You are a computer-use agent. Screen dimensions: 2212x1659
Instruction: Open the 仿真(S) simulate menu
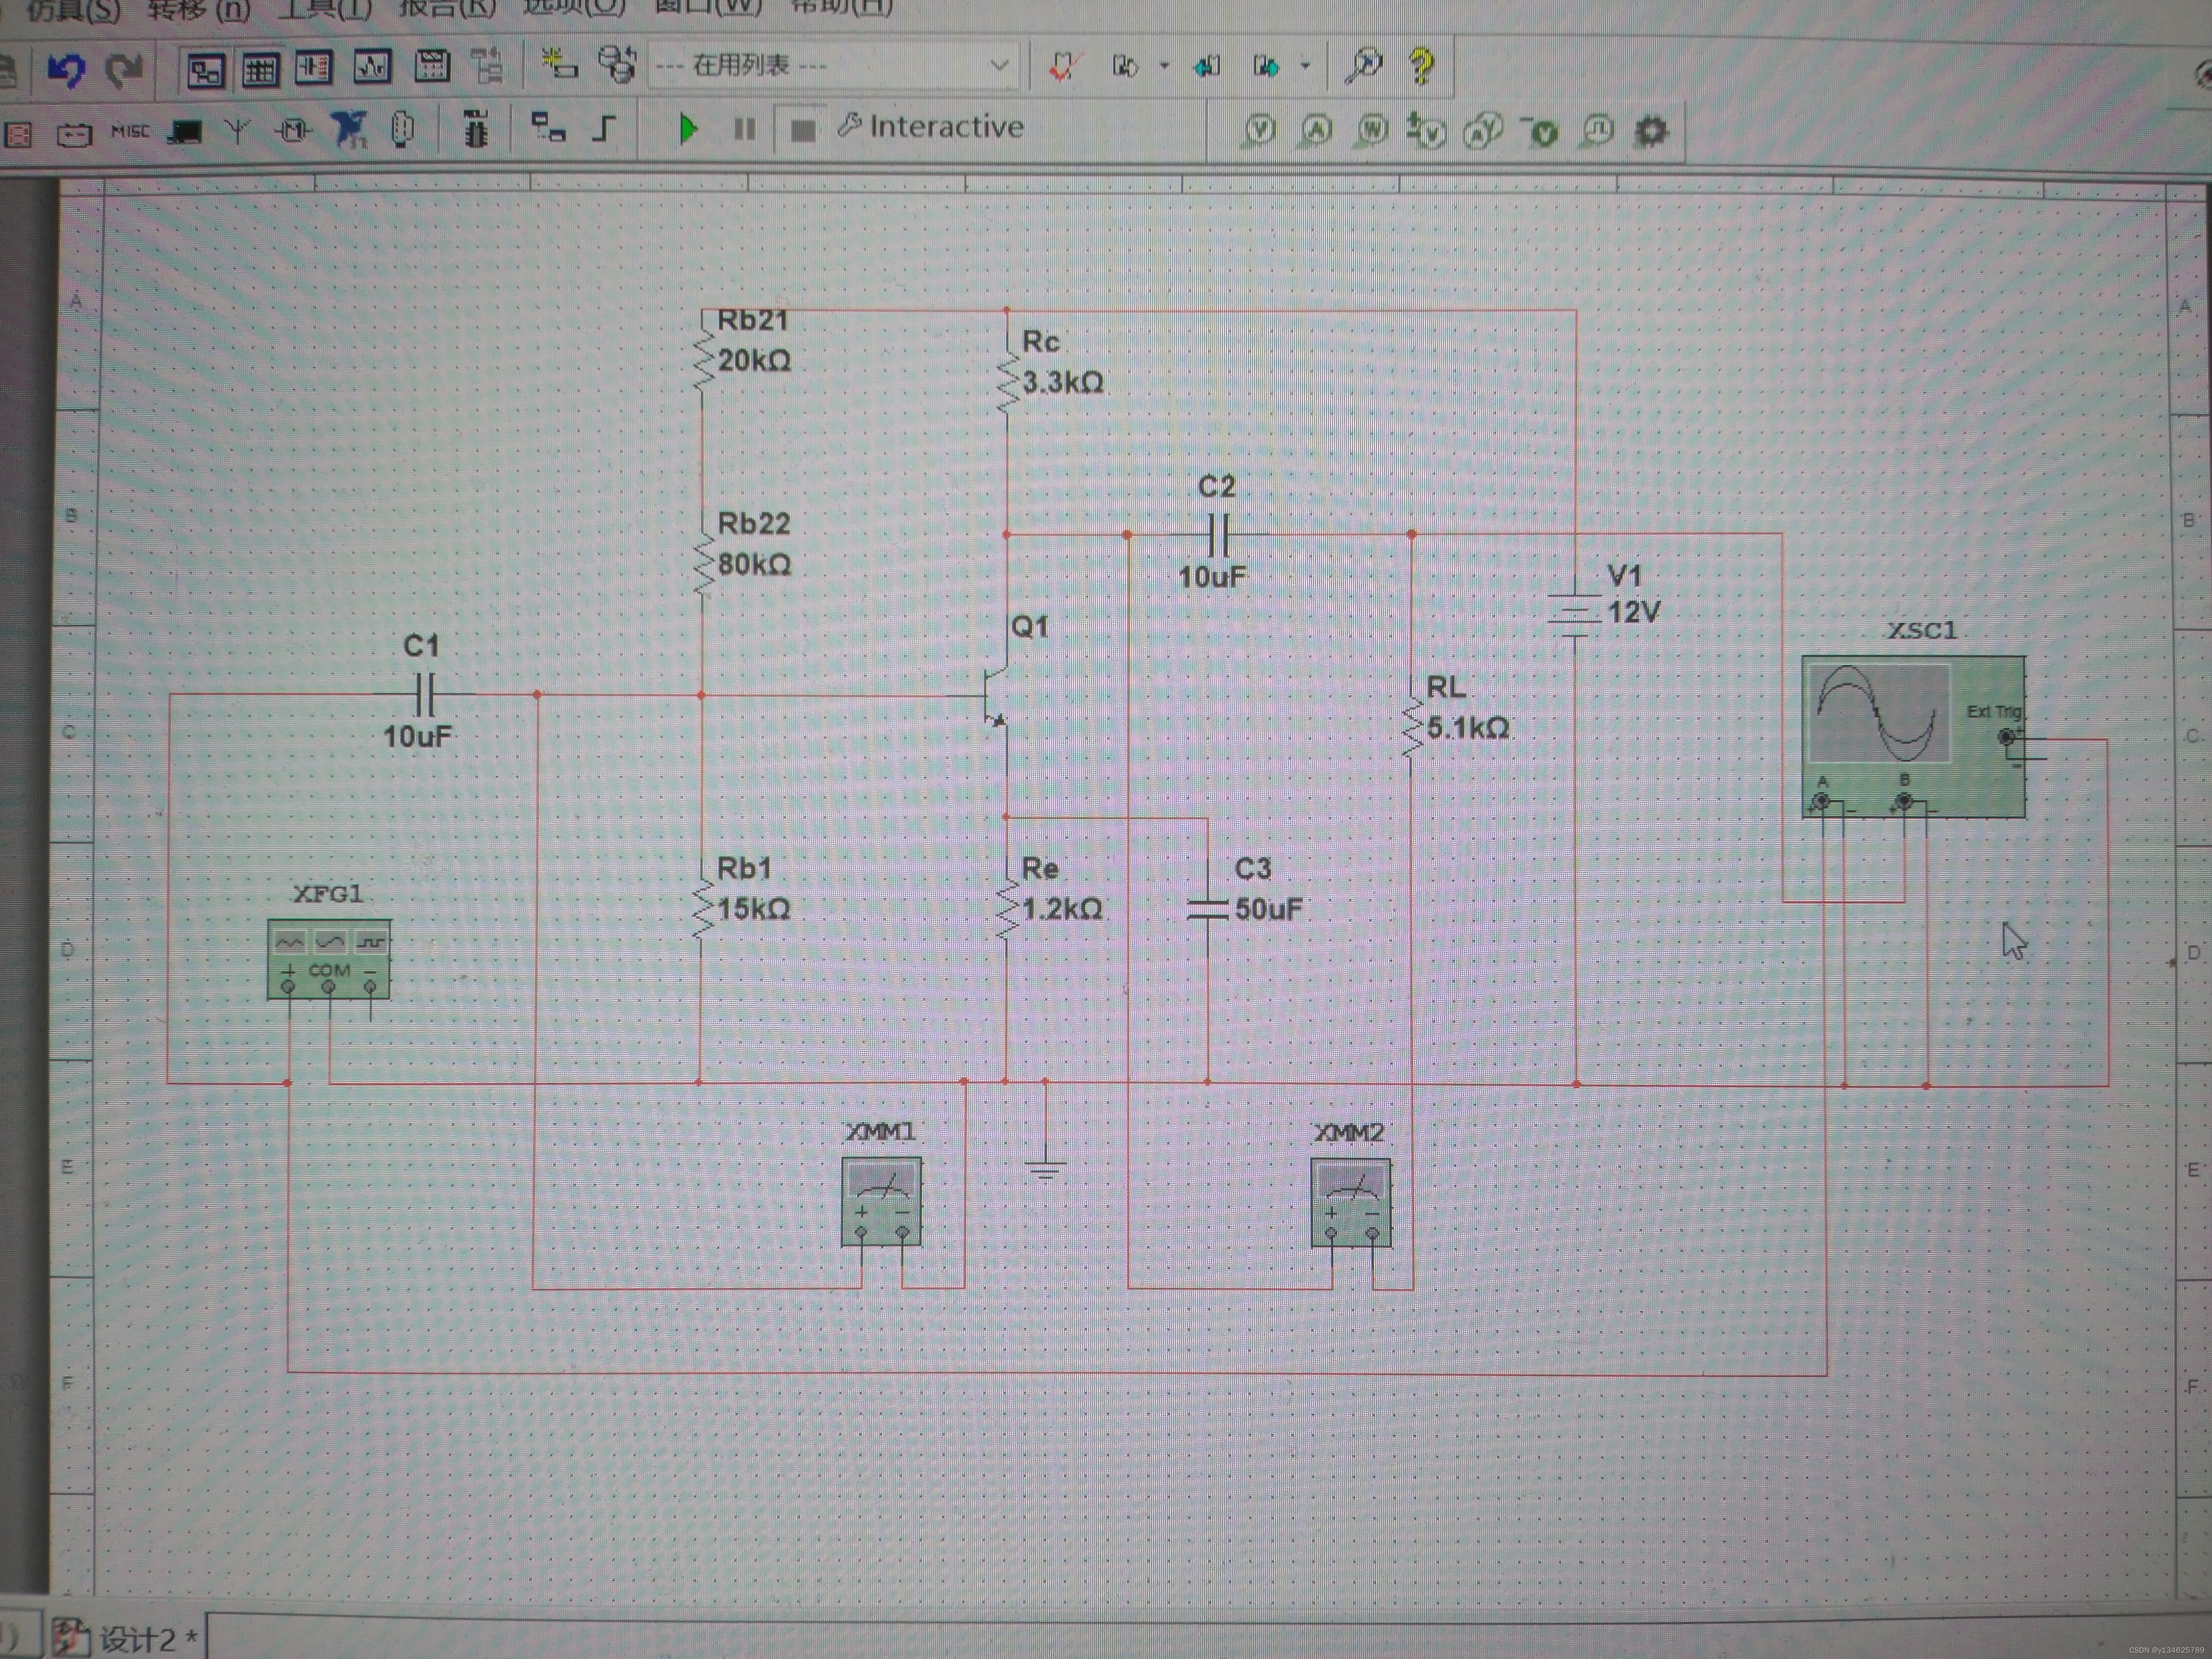coord(72,10)
